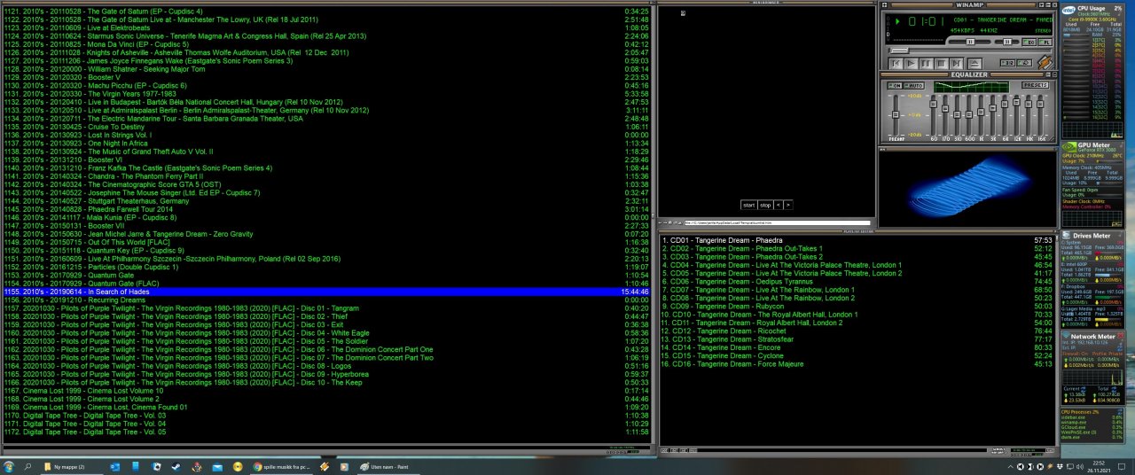The image size is (1135, 475).
Task: Click the eject open-file button
Action: [974, 64]
